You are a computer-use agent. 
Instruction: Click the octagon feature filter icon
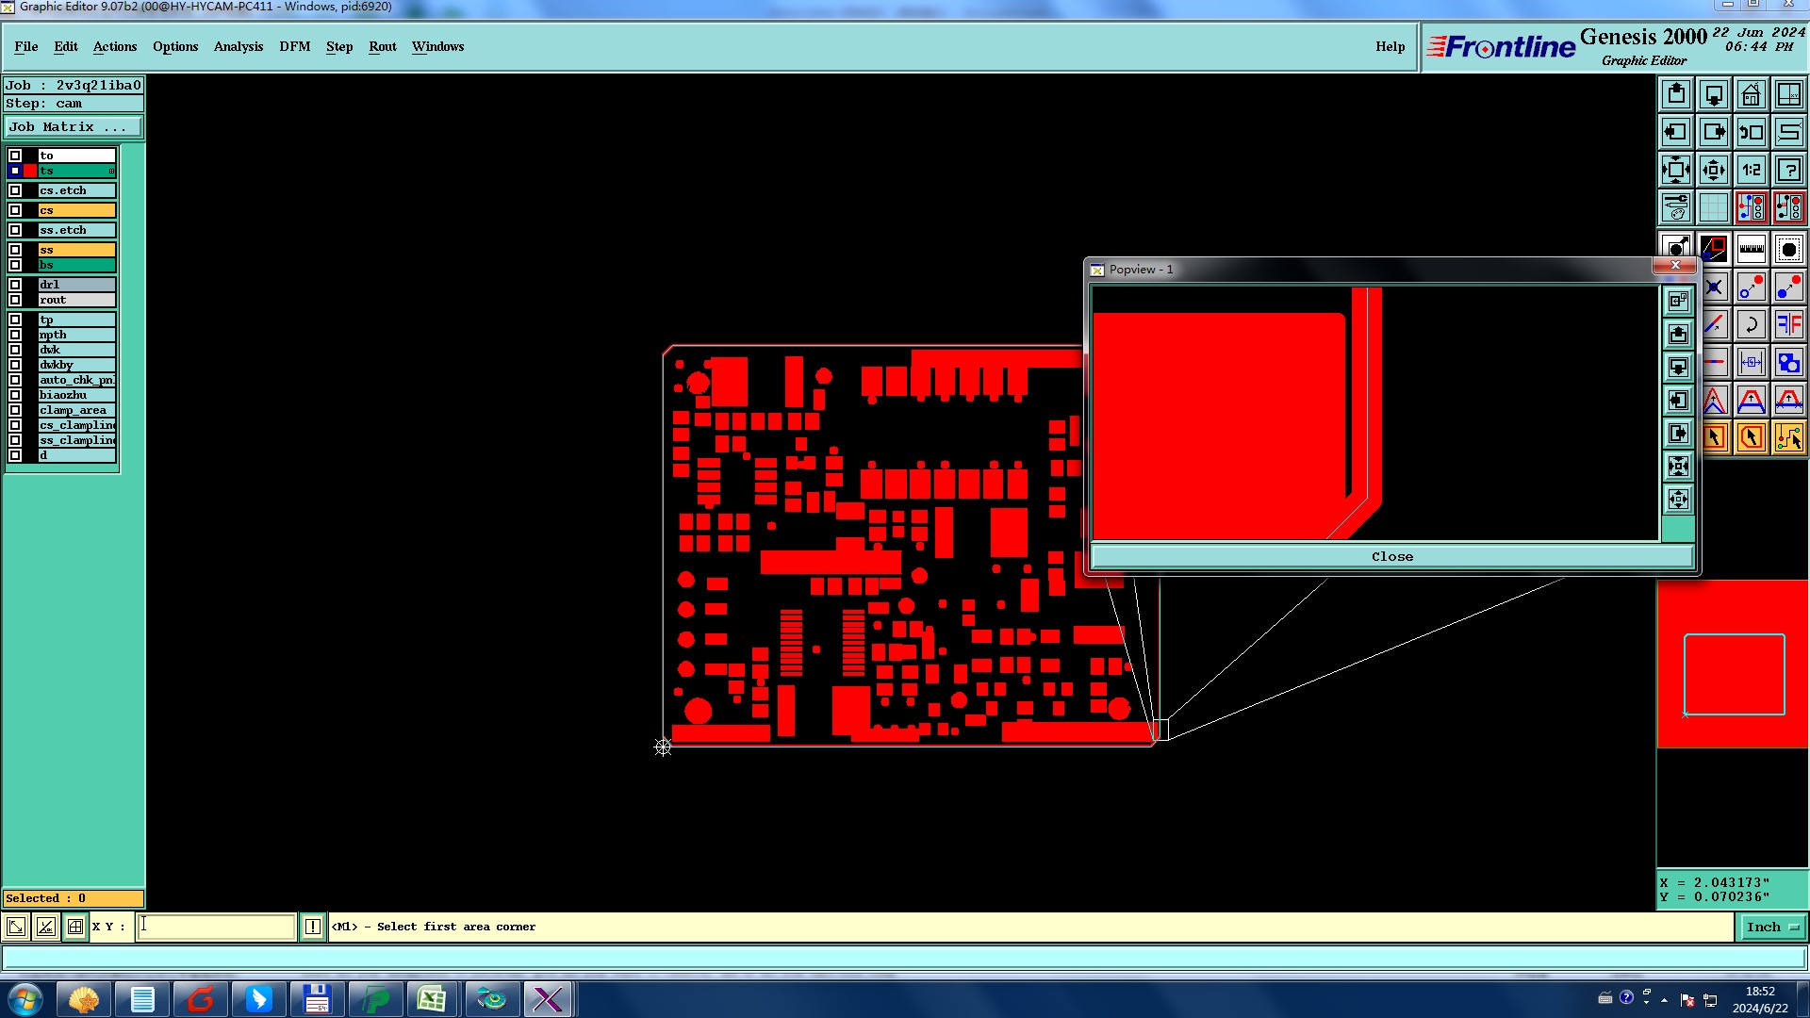pyautogui.click(x=1788, y=250)
